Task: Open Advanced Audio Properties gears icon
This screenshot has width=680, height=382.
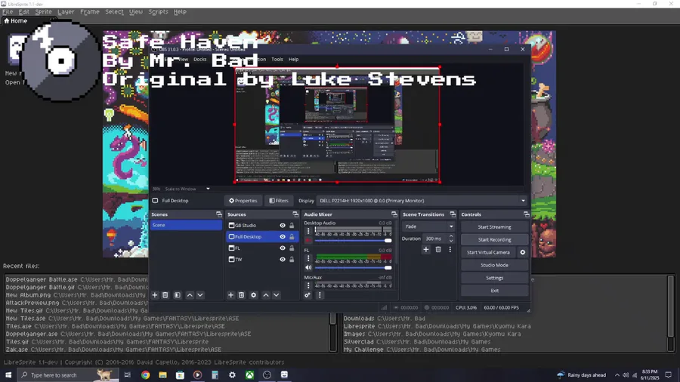Action: 308,295
